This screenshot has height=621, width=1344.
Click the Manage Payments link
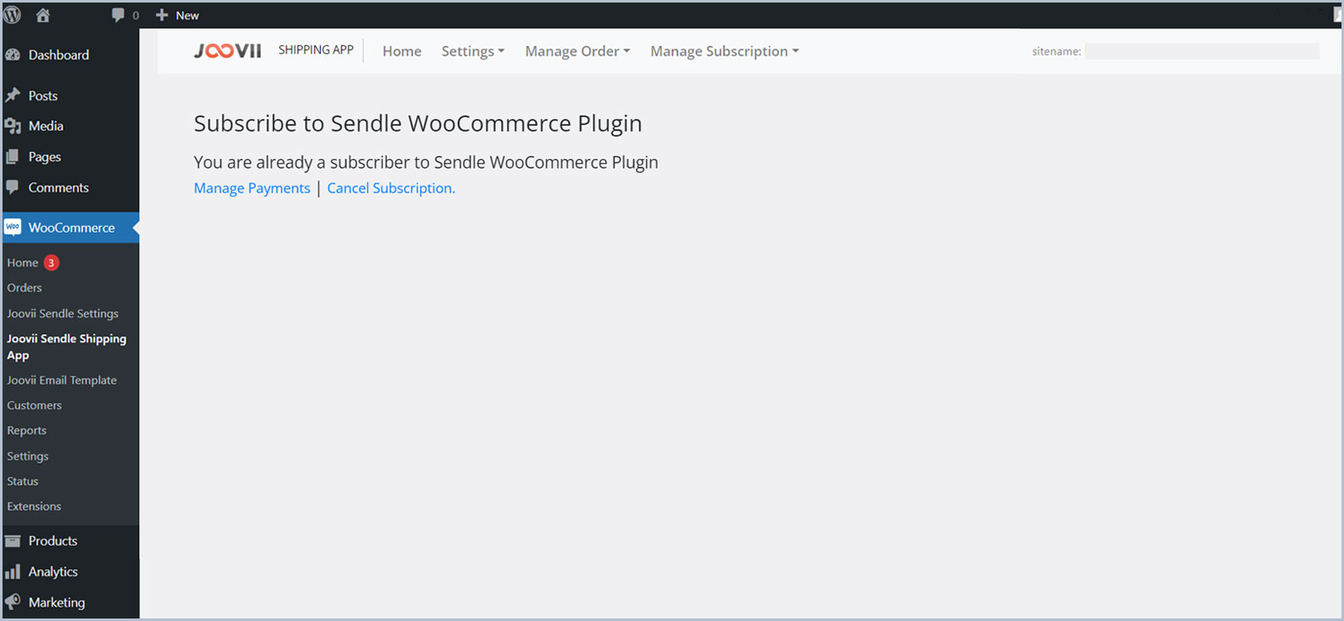click(252, 188)
